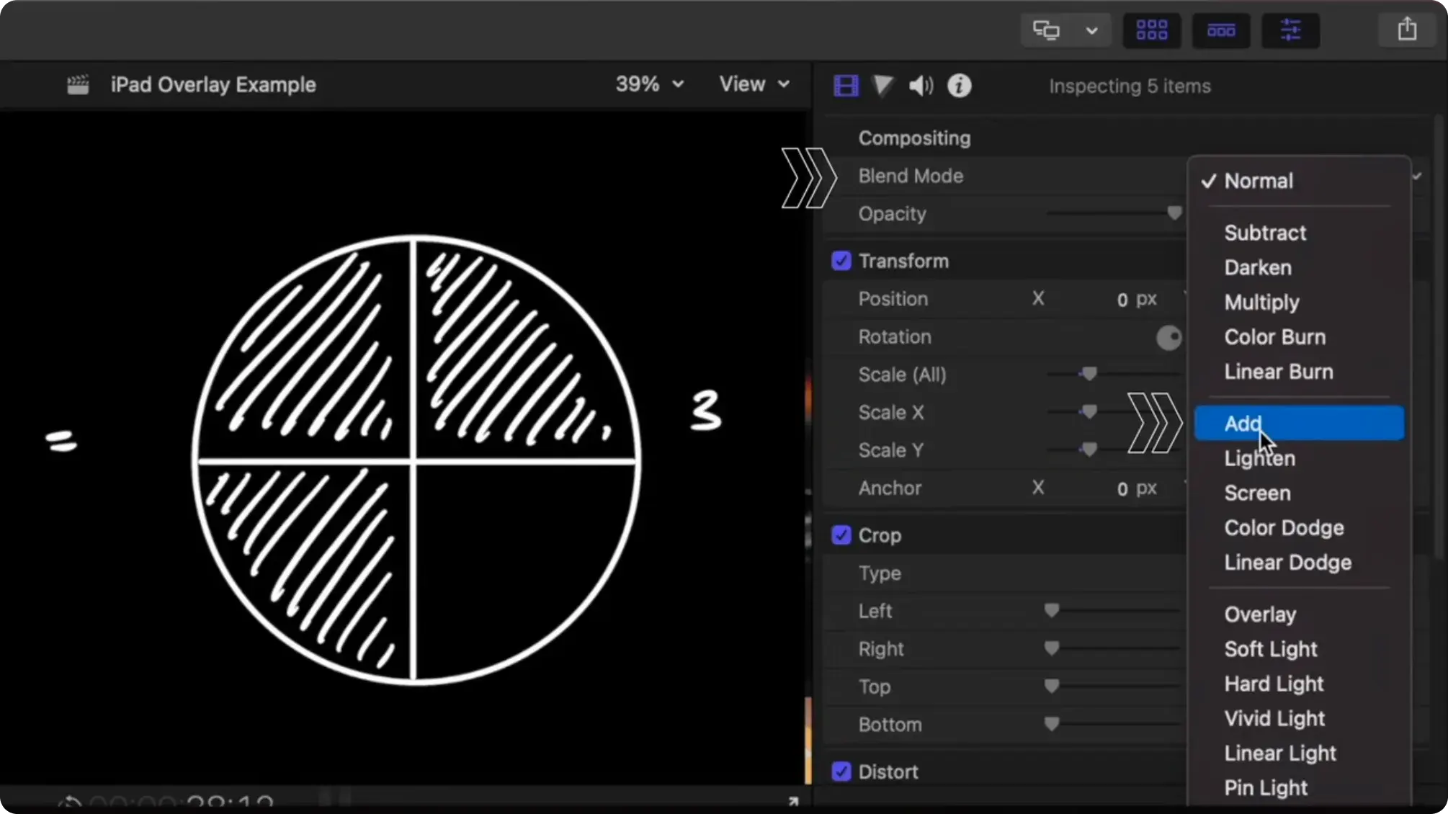Toggle the Timeline layout icon
The height and width of the screenshot is (814, 1448).
(1221, 30)
